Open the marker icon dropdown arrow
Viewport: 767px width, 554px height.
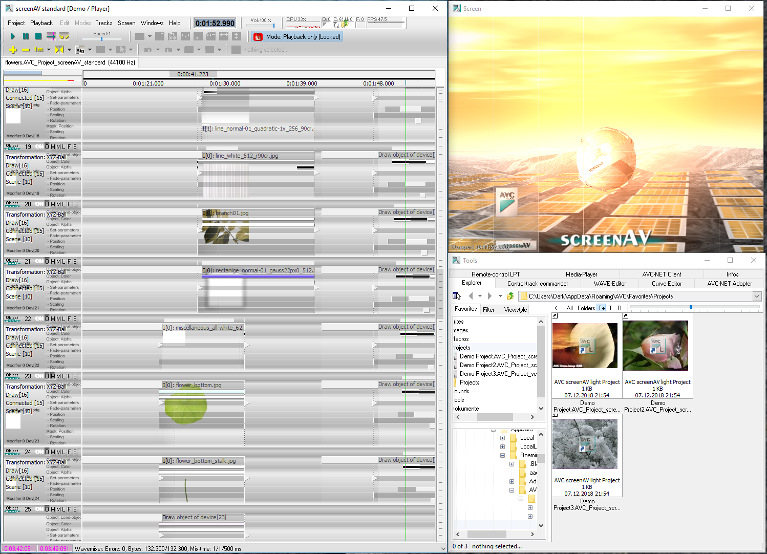click(69, 50)
